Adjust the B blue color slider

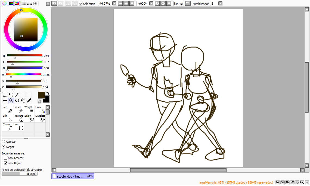(25, 68)
